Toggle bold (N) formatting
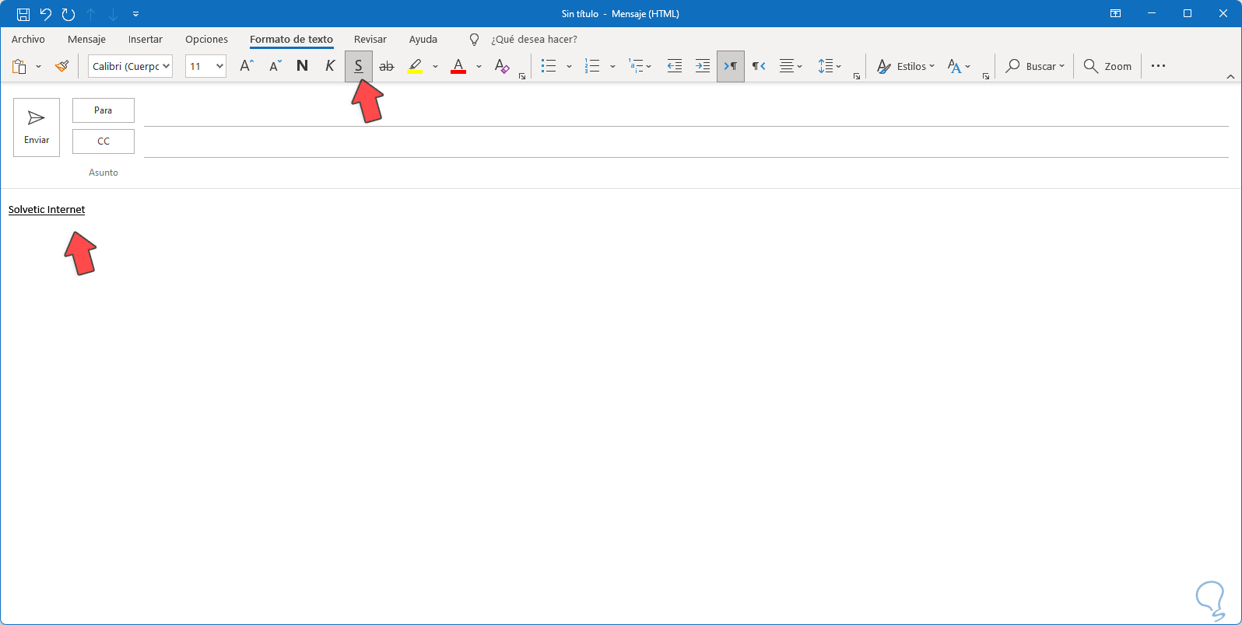The image size is (1242, 625). click(x=303, y=66)
